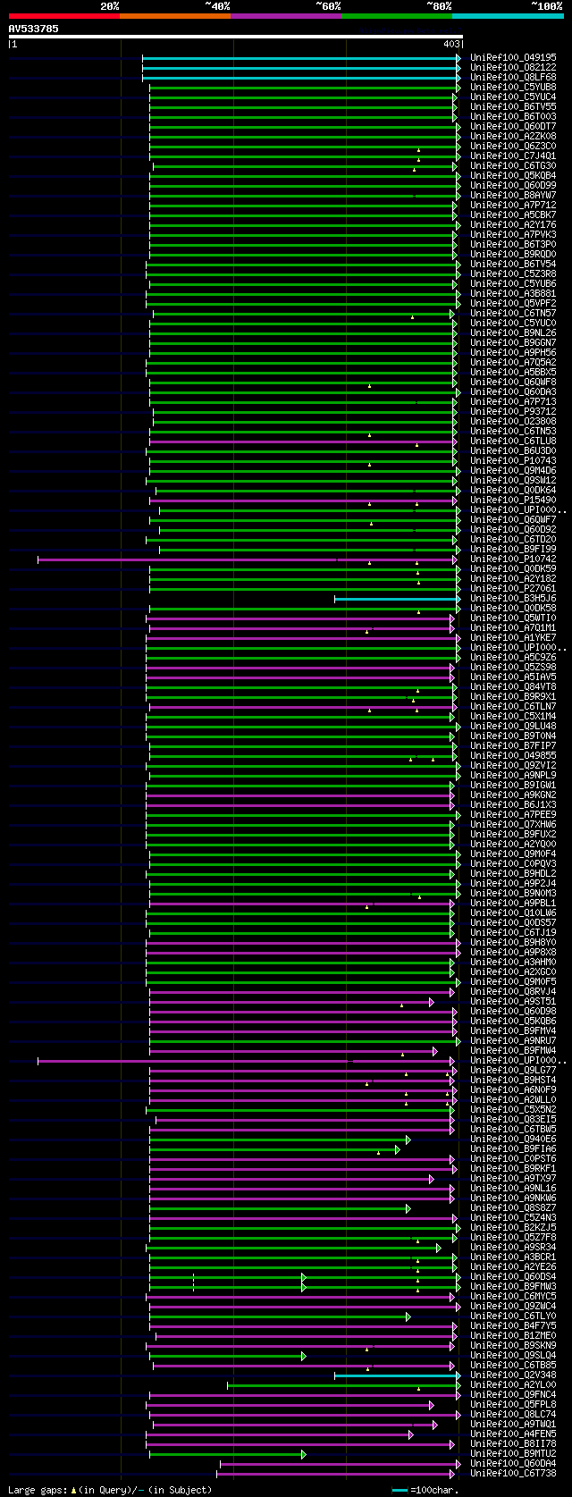Click the UniRef100_B9MTU2 label
The image size is (572, 1497).
pyautogui.click(x=513, y=1453)
